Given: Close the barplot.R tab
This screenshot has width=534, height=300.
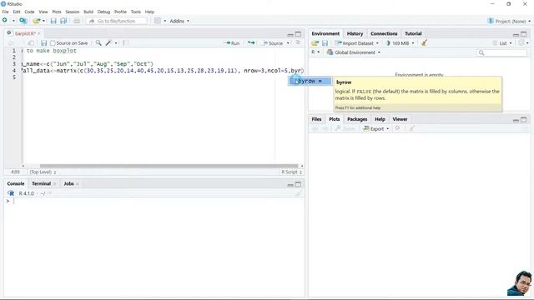Looking at the screenshot, I should click(39, 33).
